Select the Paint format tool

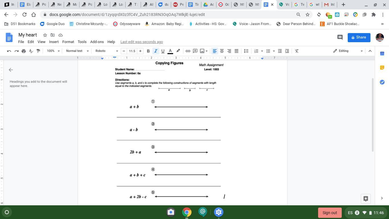point(38,51)
